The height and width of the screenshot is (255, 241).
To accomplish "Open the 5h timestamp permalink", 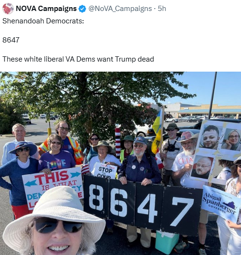I will [x=162, y=9].
